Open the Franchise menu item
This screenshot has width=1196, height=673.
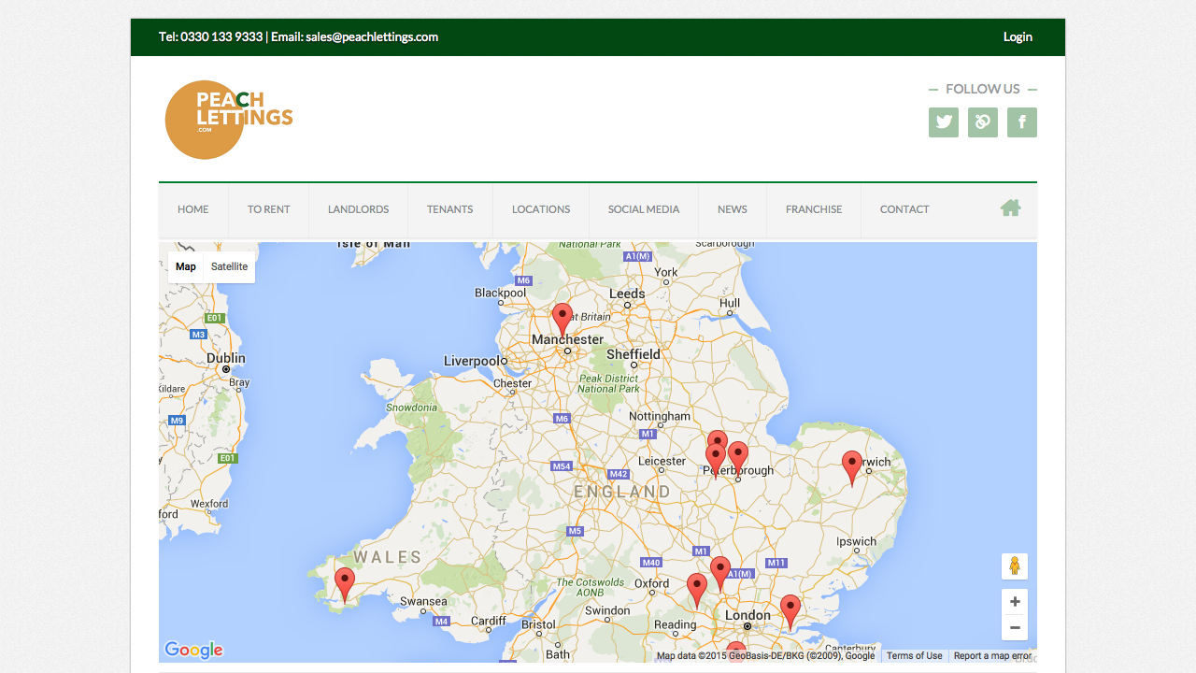point(814,209)
